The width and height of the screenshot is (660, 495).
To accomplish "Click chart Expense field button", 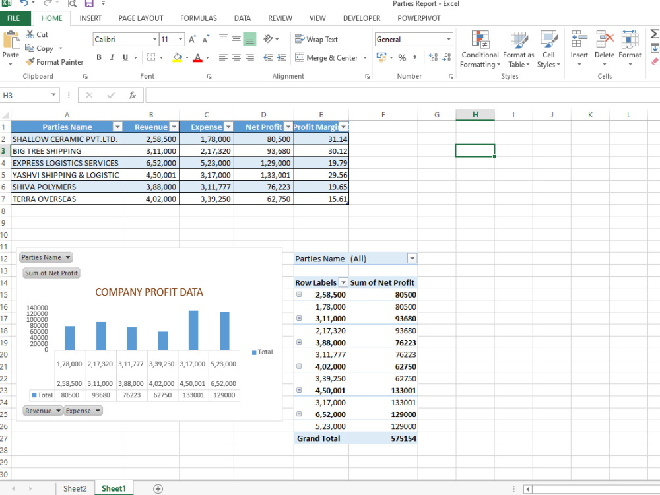I will tap(83, 411).
